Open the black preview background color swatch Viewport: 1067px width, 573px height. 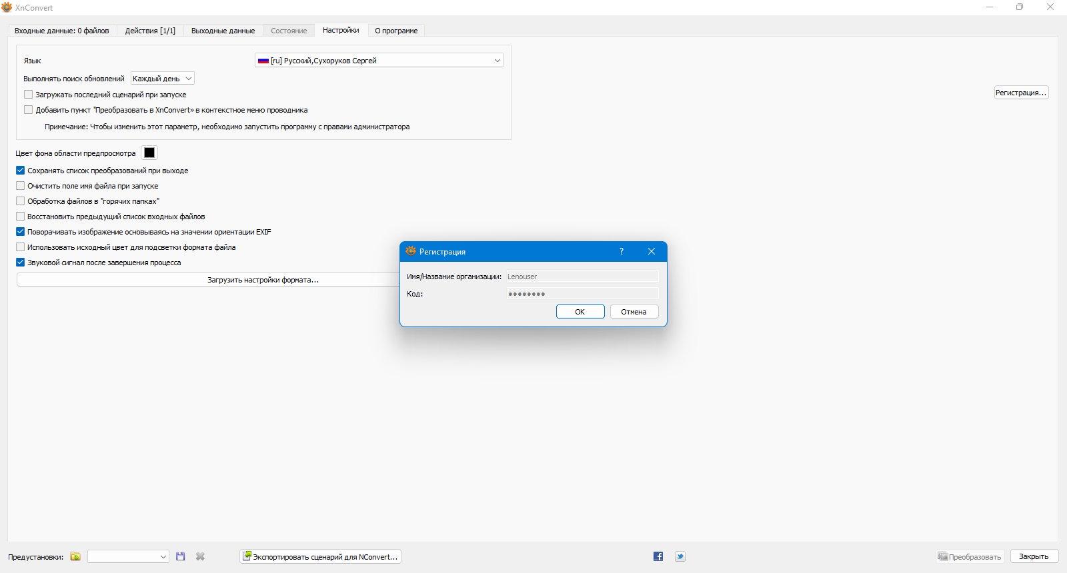coord(149,153)
